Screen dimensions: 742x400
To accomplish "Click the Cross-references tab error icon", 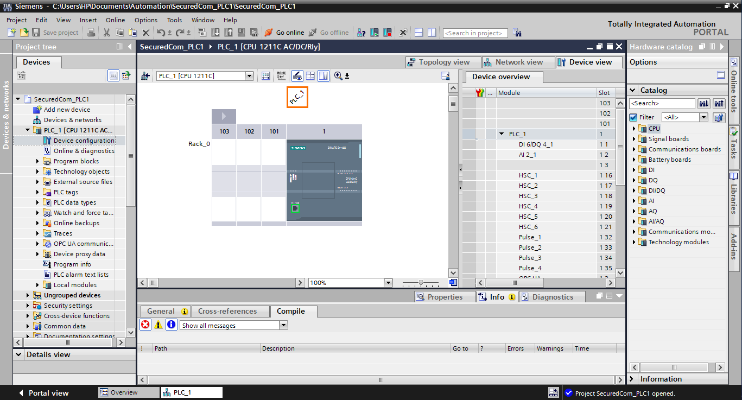I will coord(145,325).
